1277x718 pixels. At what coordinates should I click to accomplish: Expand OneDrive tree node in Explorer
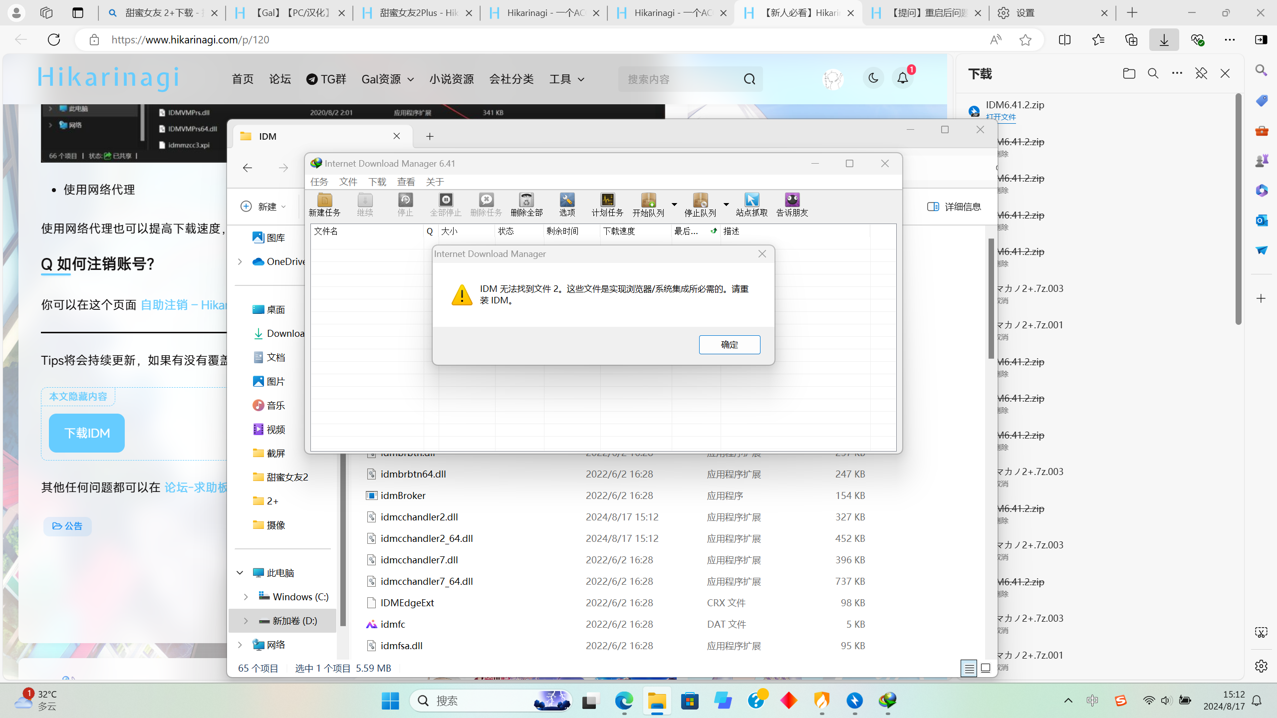coord(240,261)
